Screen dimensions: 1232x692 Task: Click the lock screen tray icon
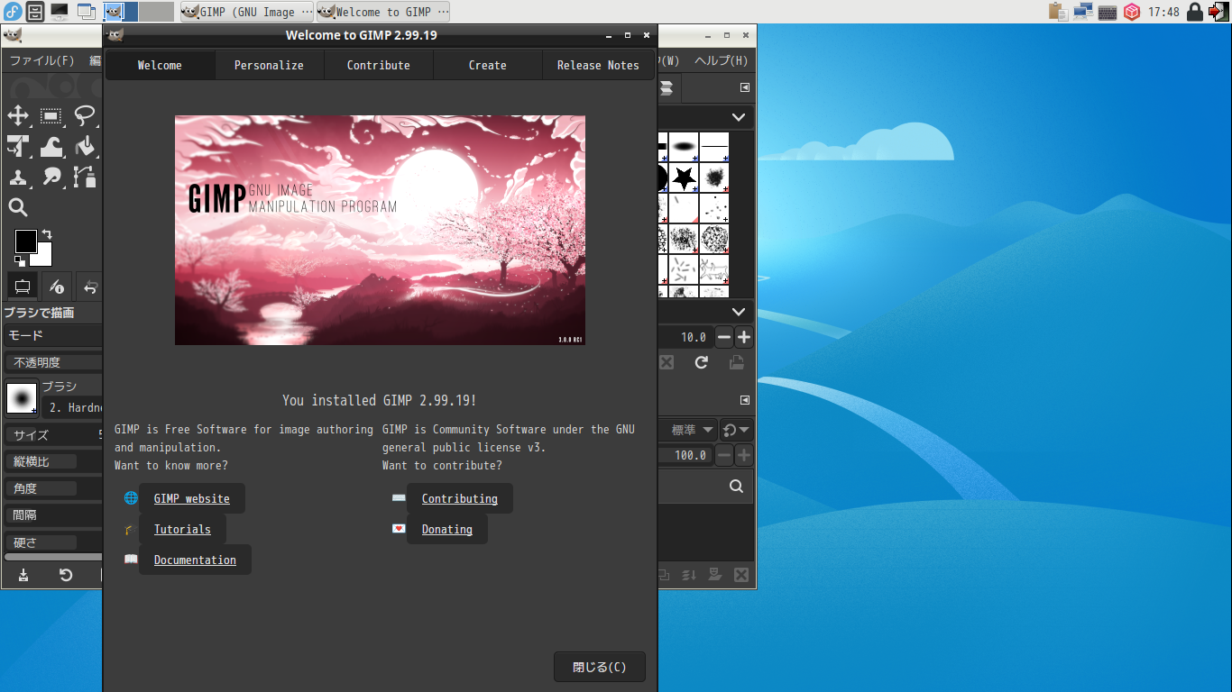point(1195,12)
